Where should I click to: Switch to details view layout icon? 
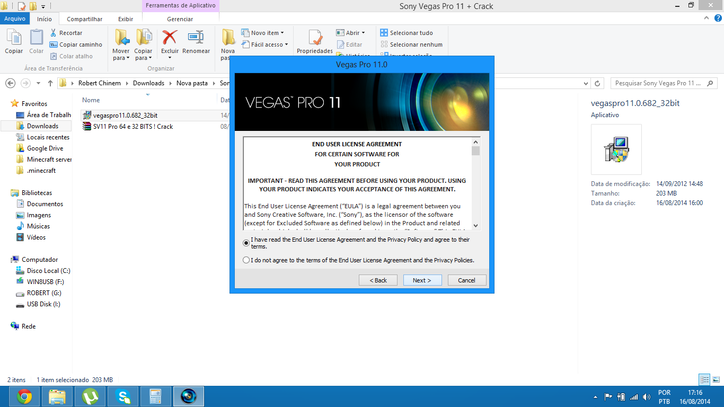[x=704, y=379]
